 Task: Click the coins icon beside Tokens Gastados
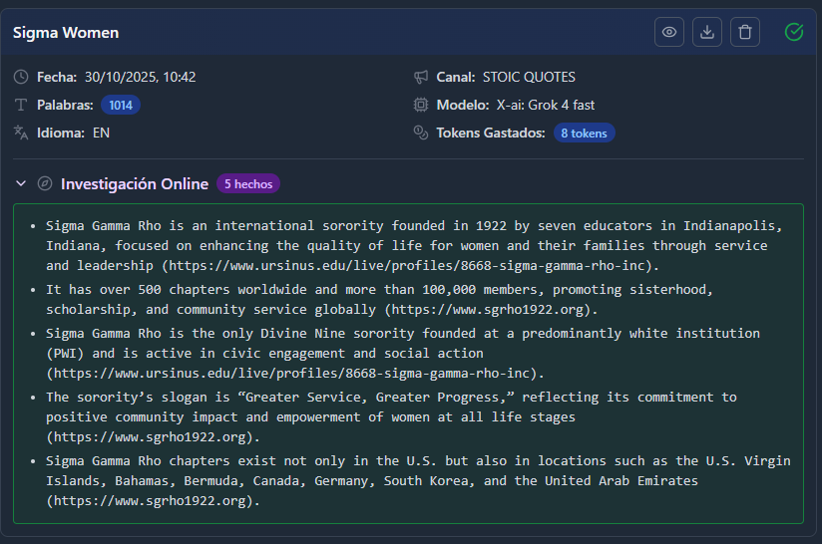click(x=421, y=133)
